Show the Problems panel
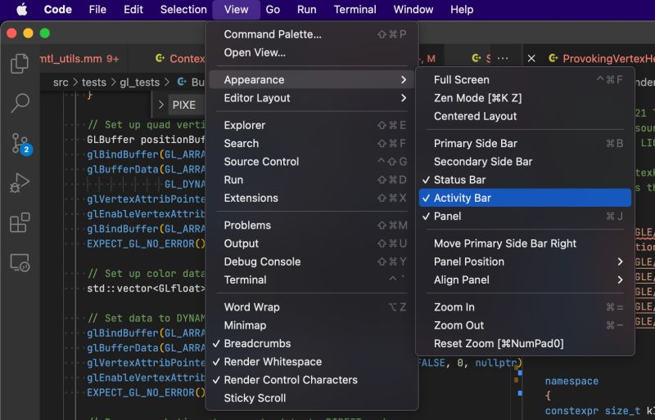 point(311,226)
